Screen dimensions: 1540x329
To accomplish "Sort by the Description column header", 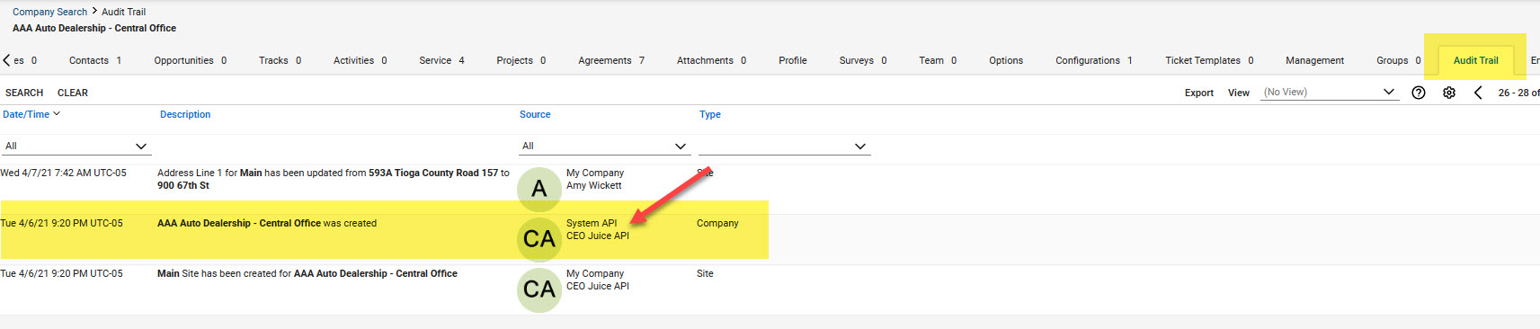I will click(185, 114).
